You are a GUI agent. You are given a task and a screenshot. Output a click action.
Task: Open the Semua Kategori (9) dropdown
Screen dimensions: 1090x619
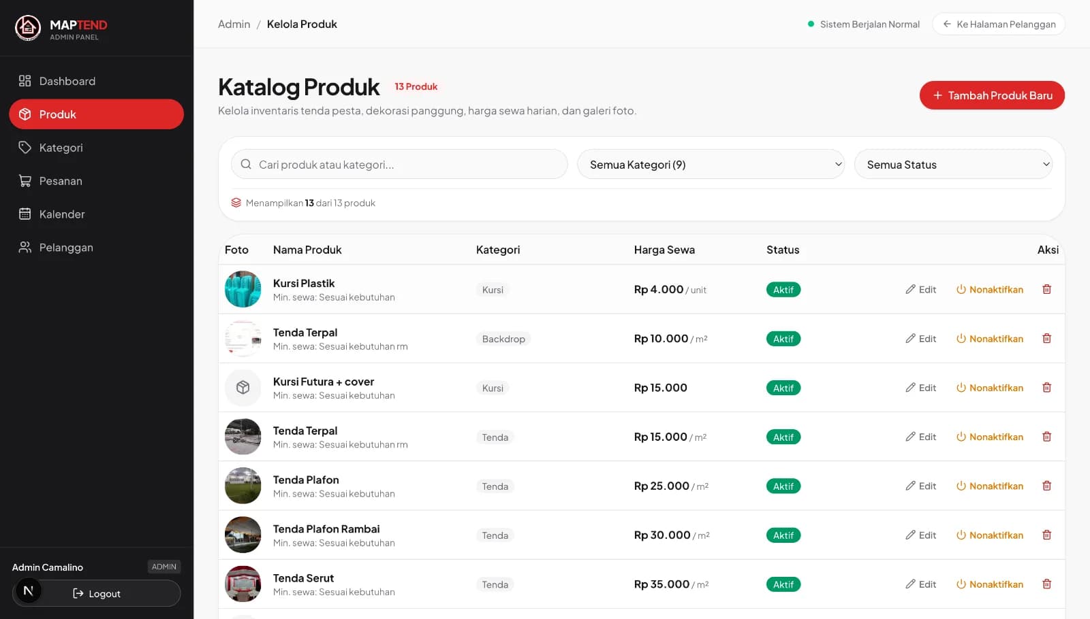coord(711,164)
